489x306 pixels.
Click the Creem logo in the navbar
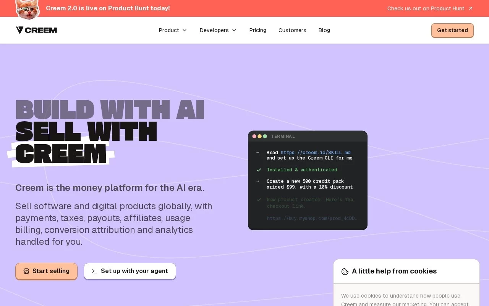pos(36,30)
